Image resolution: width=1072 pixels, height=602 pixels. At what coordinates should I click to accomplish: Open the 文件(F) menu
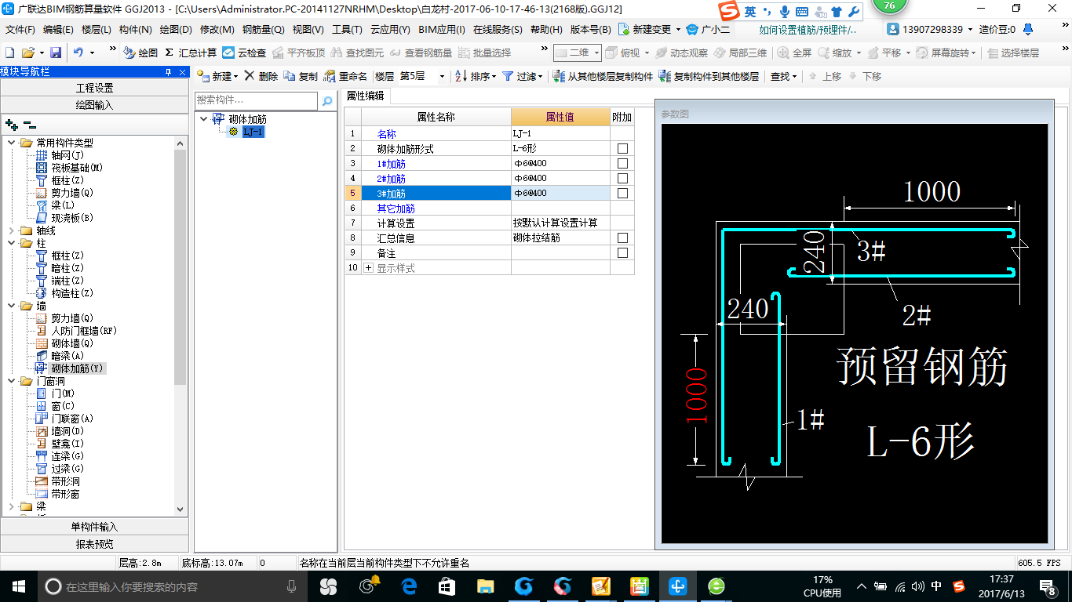pos(20,29)
